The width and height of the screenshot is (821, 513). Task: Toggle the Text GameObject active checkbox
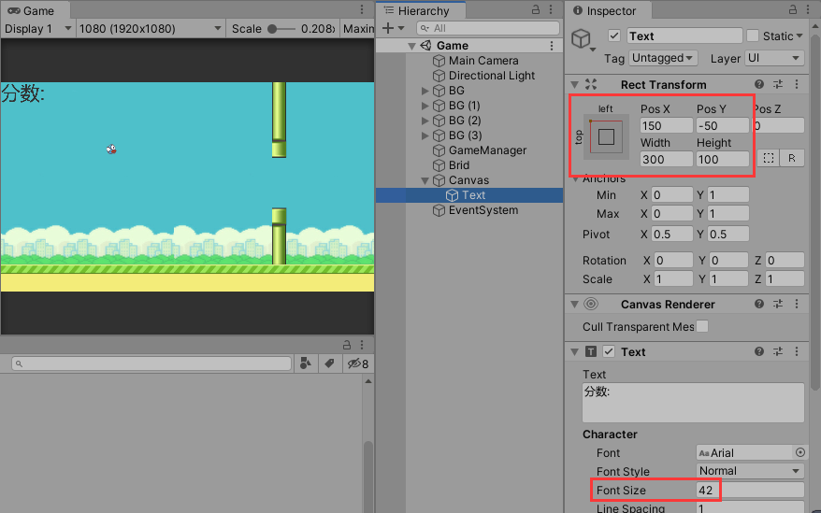[x=614, y=36]
